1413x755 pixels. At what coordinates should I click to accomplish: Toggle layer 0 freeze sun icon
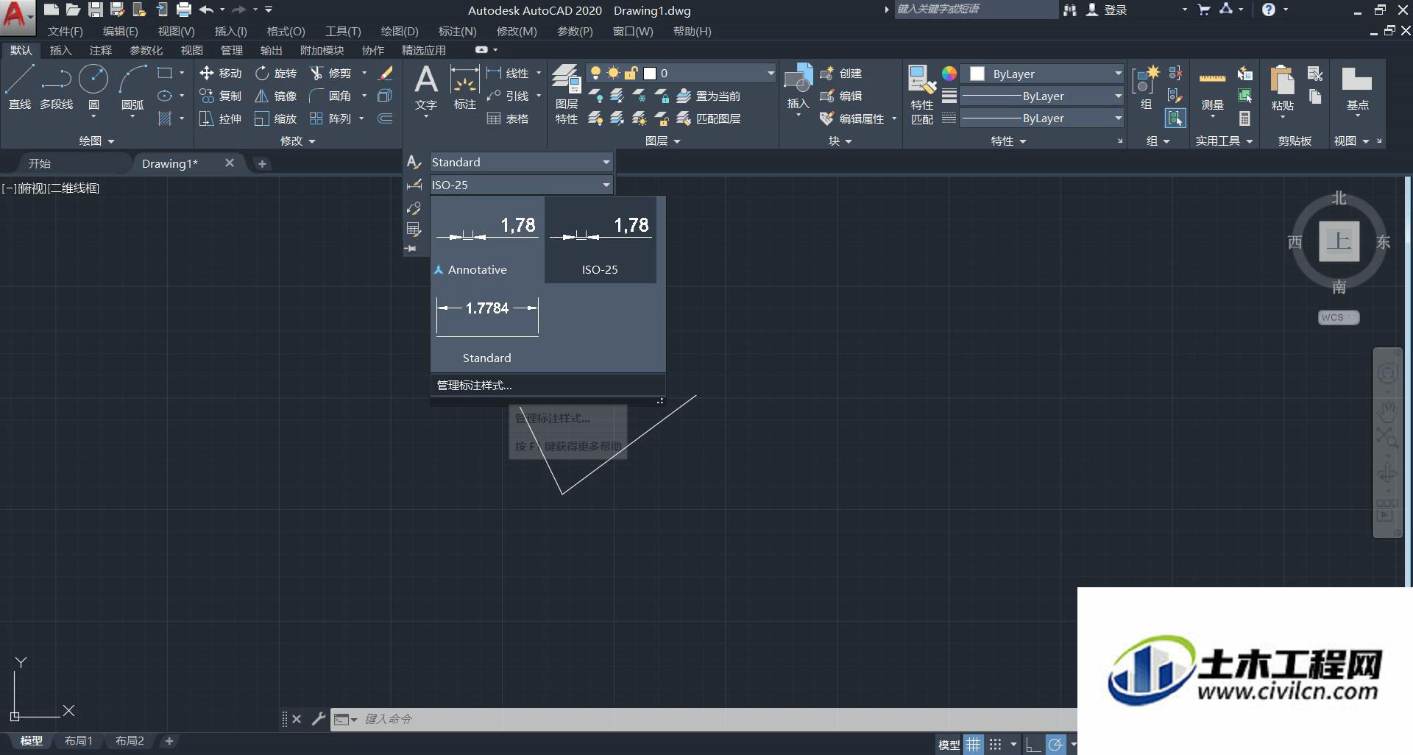click(613, 73)
